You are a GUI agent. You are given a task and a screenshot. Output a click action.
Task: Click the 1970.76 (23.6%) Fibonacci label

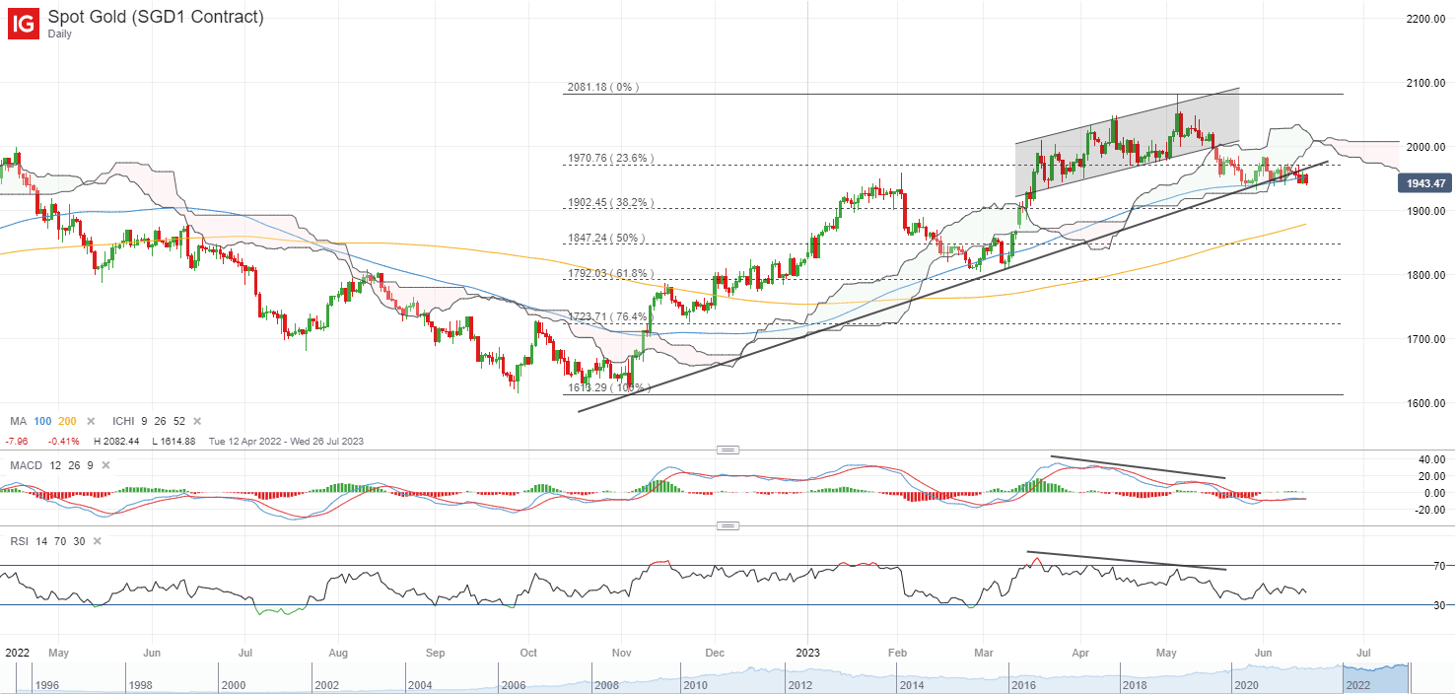(610, 158)
